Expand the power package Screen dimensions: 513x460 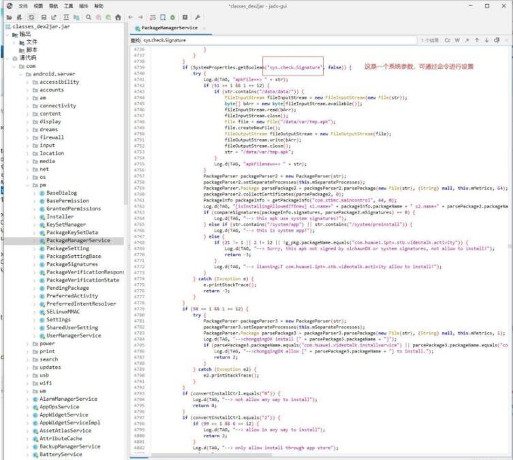28,344
